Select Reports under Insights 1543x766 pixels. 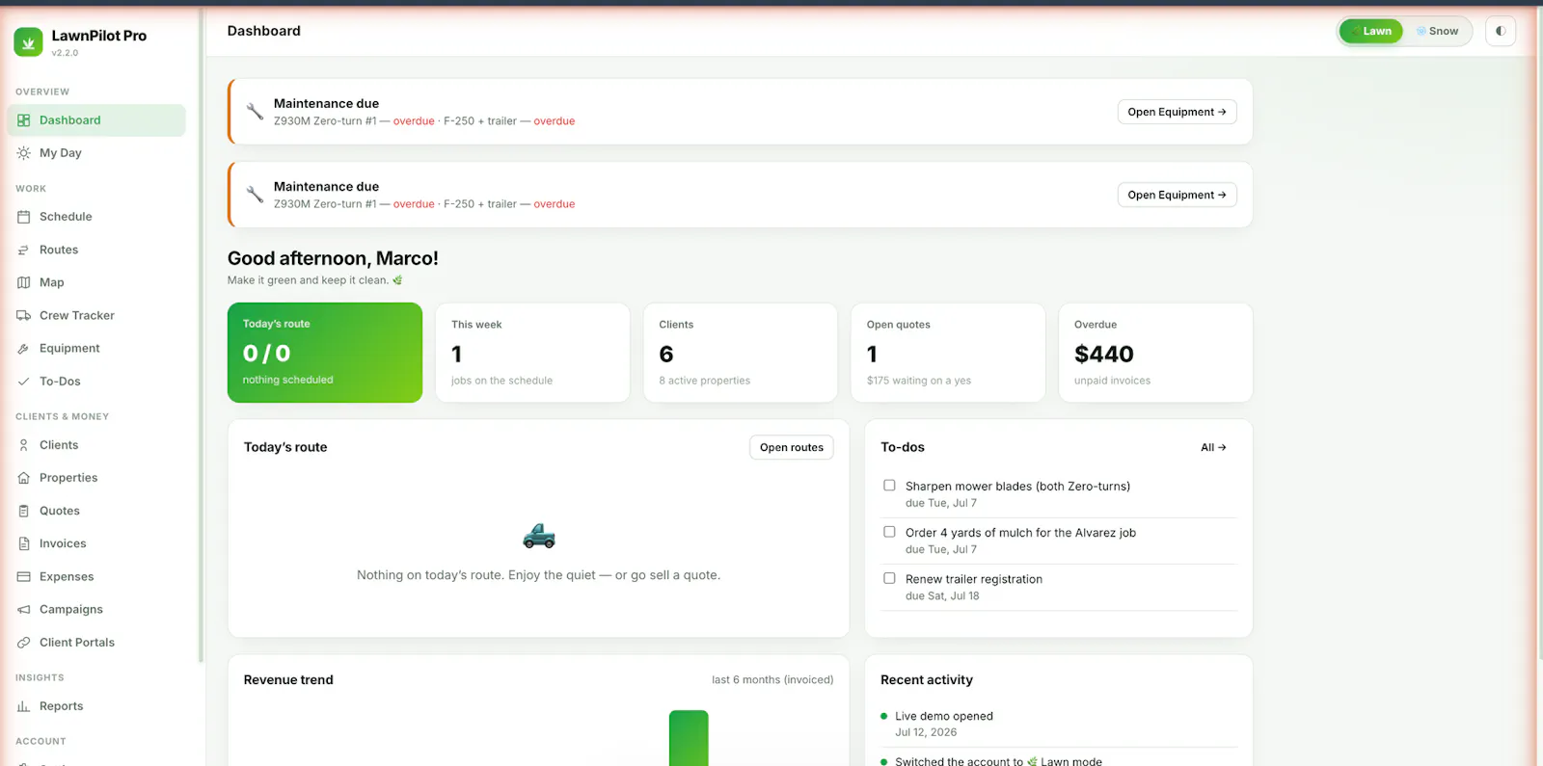pos(96,706)
